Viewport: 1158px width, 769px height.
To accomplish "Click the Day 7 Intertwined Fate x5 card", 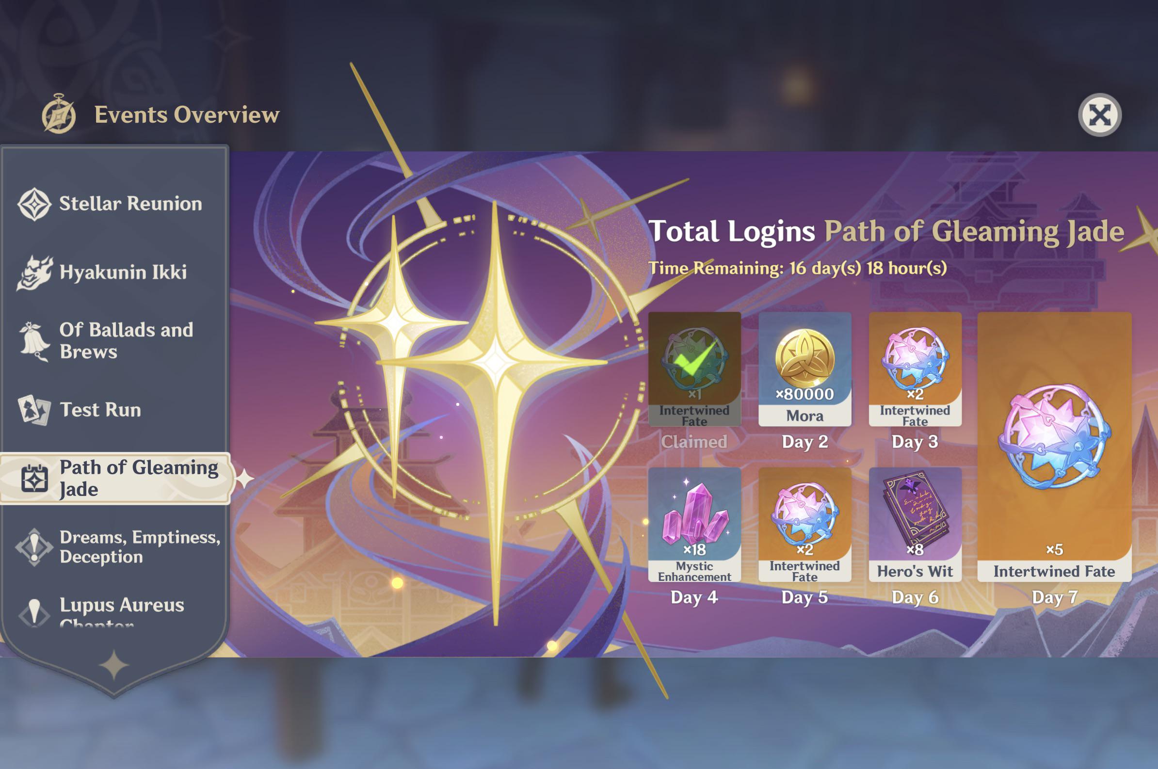I will 1055,447.
